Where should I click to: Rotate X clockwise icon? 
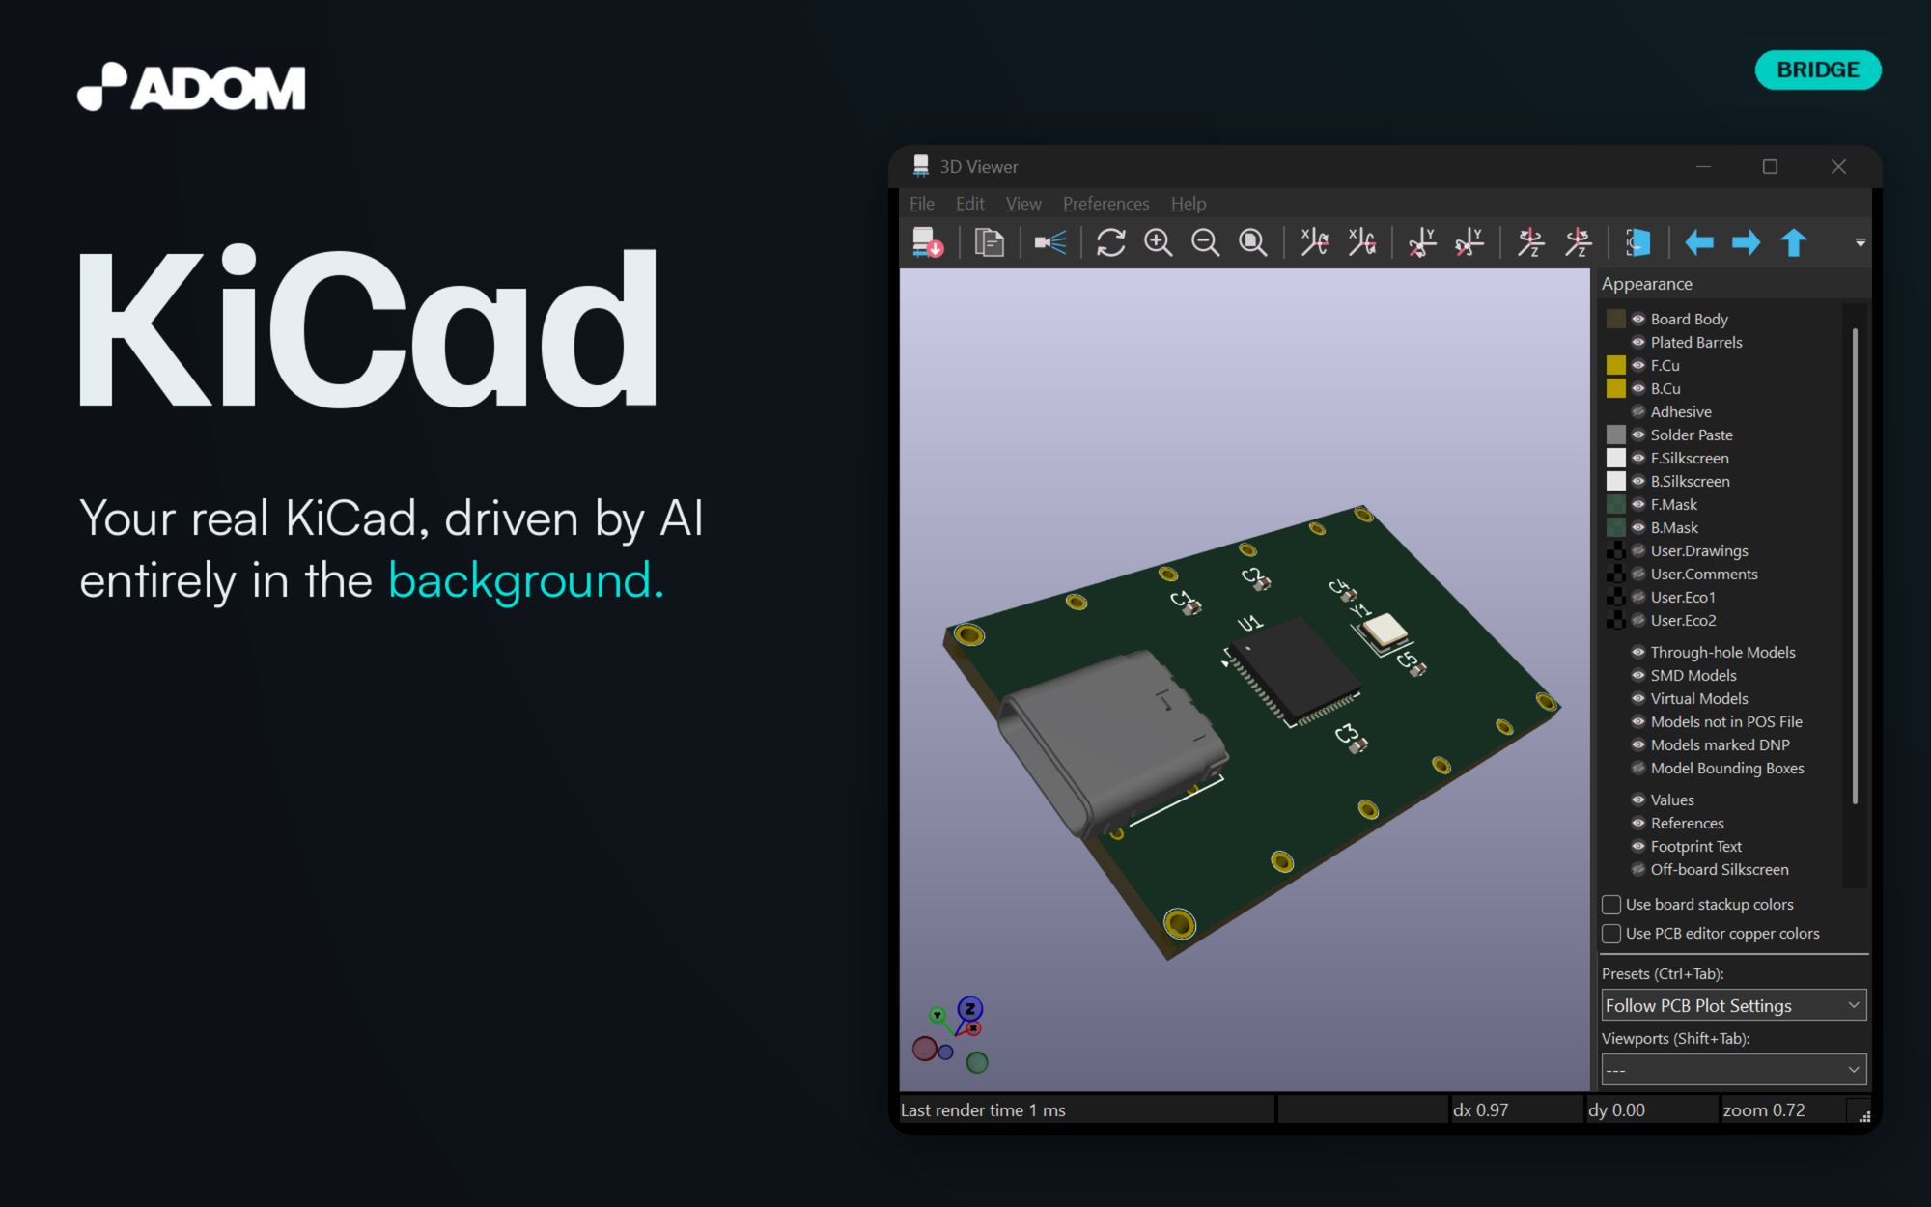coord(1314,242)
